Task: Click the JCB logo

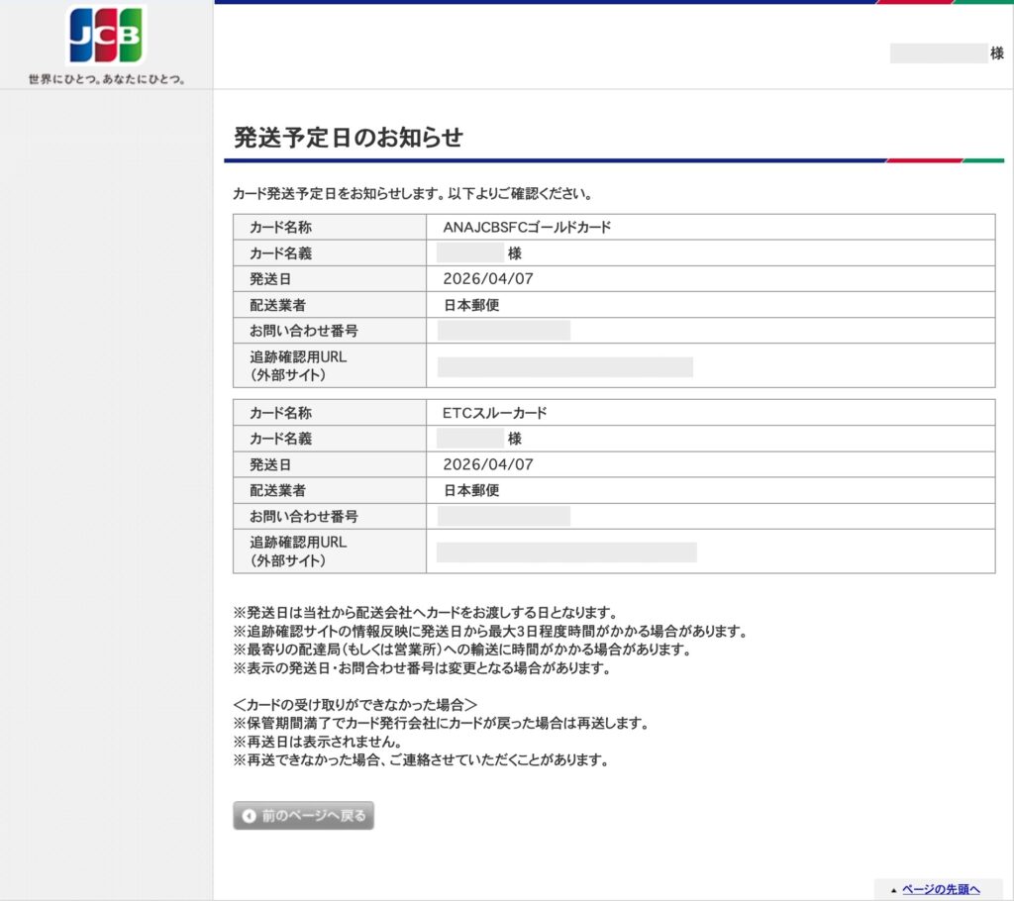Action: pos(107,36)
